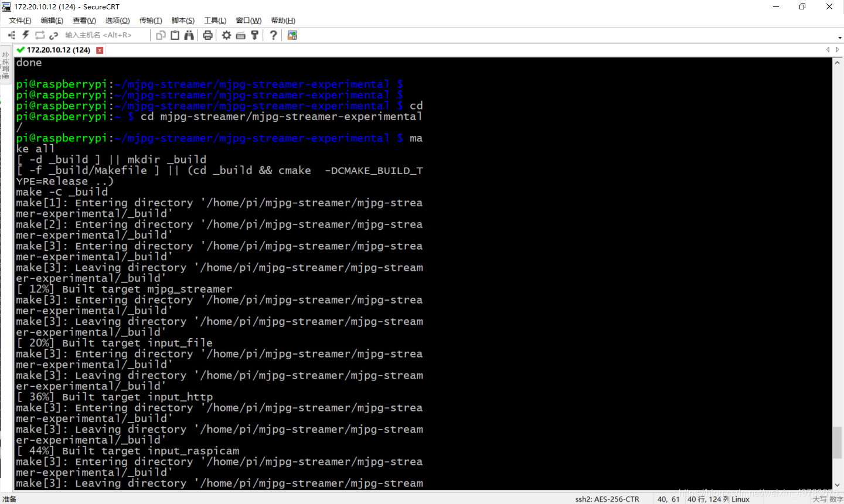844x504 pixels.
Task: Open the Session Manager icon
Action: (12, 35)
